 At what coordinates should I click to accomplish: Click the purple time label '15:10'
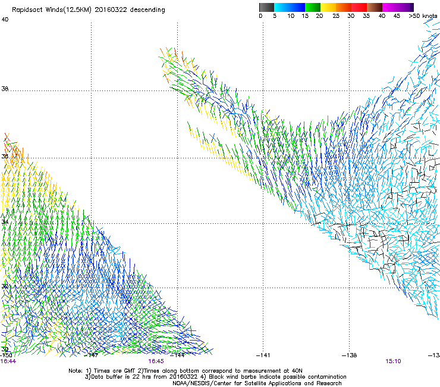[x=393, y=361]
